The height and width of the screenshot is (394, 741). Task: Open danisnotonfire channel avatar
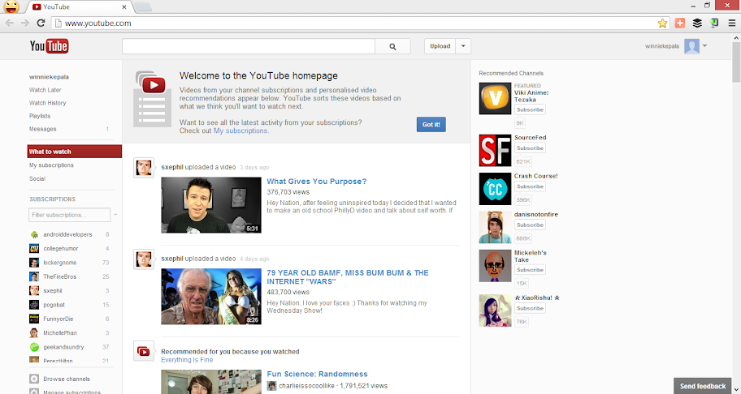(x=495, y=227)
